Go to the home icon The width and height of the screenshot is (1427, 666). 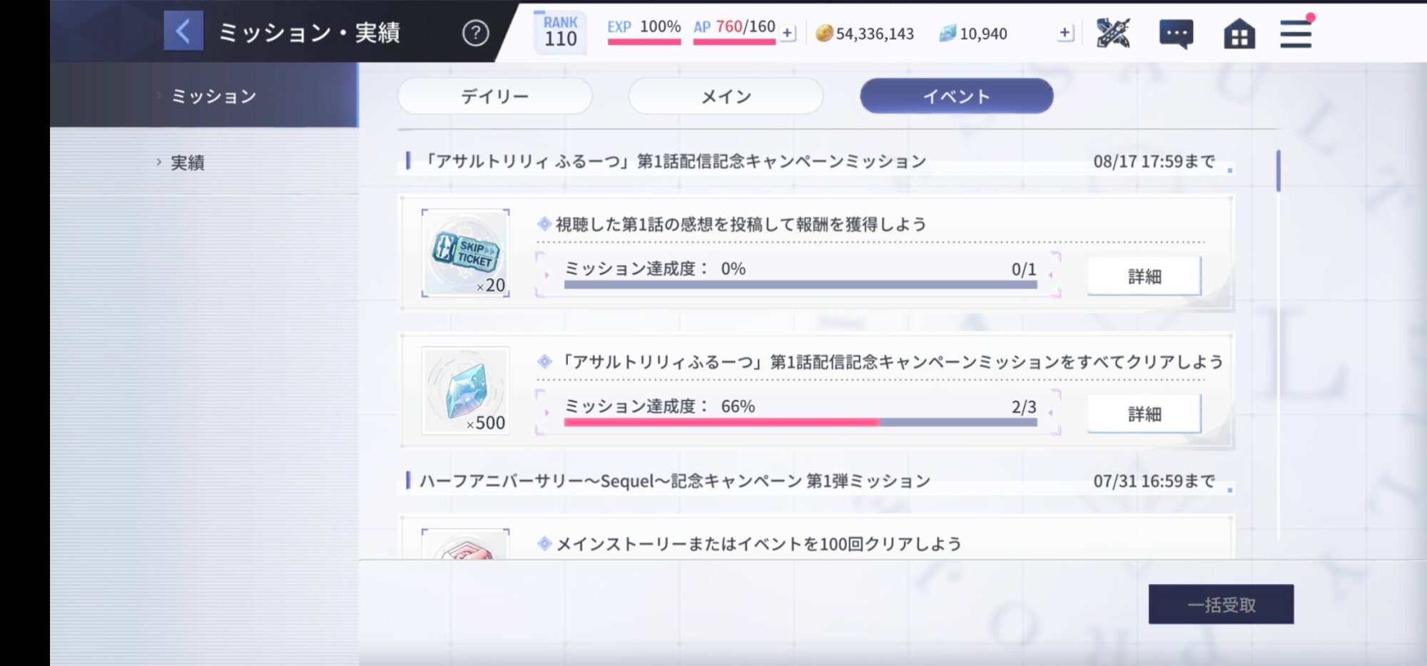tap(1239, 34)
